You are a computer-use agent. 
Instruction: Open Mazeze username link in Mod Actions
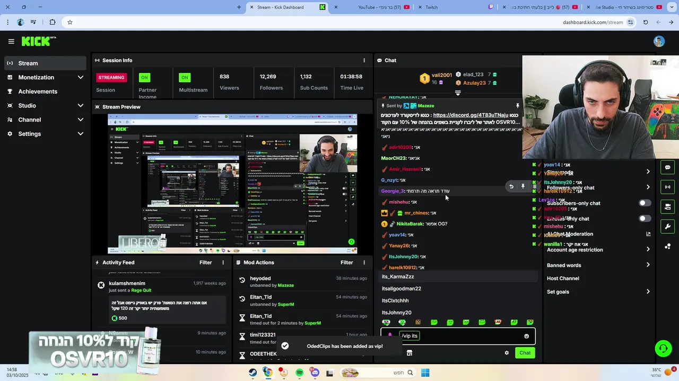(285, 285)
